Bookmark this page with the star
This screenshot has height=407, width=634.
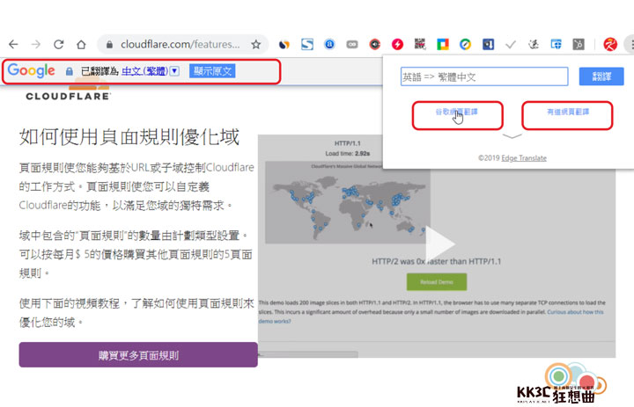255,45
